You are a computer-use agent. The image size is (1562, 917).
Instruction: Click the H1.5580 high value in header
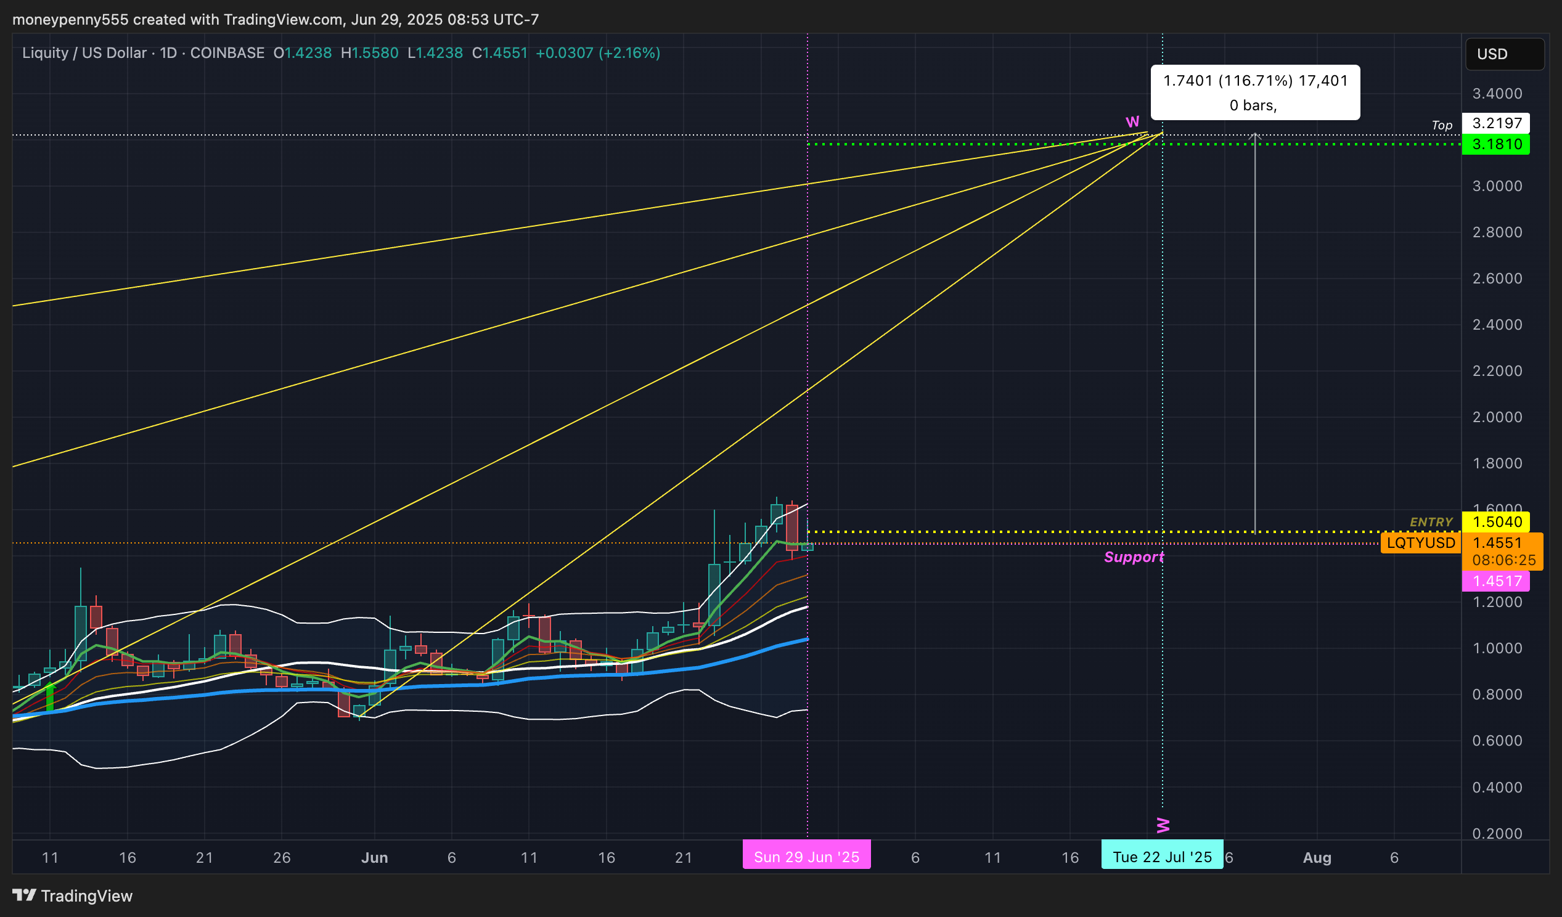[369, 53]
